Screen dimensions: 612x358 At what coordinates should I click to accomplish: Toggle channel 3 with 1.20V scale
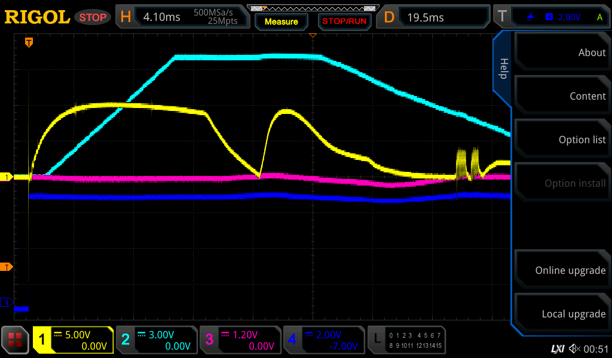click(240, 340)
